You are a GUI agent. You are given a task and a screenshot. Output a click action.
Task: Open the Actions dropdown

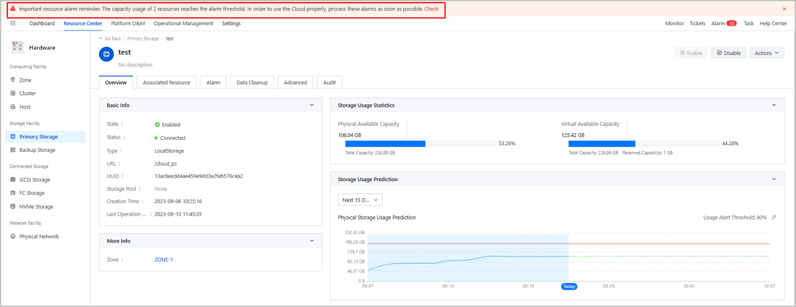tap(767, 53)
